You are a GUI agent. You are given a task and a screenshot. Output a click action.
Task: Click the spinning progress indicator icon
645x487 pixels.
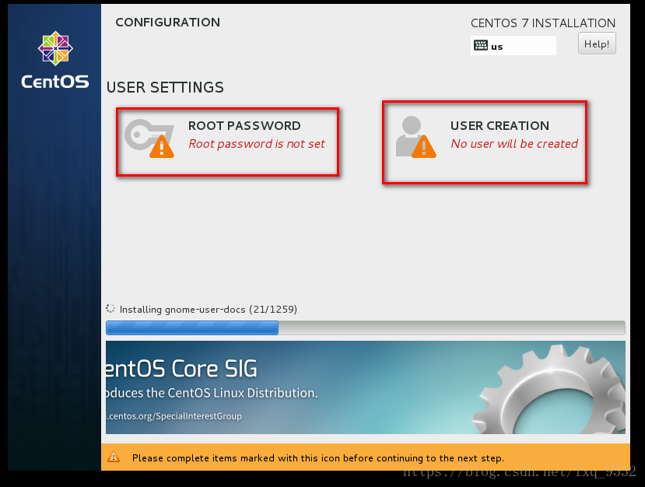[110, 309]
